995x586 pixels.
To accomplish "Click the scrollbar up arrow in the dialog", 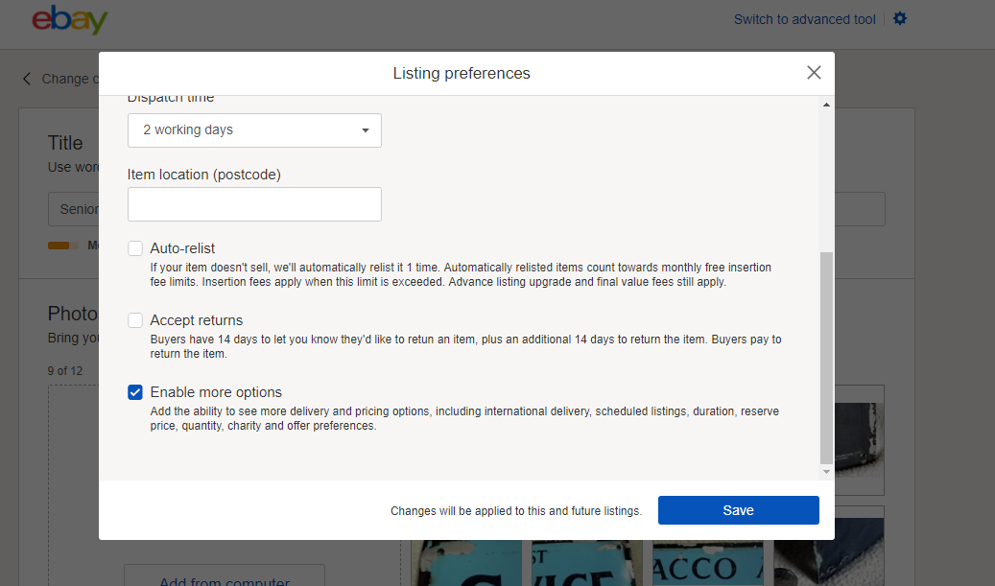I will pos(826,104).
